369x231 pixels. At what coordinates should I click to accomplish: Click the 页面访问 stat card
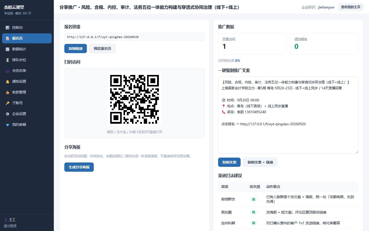click(252, 44)
